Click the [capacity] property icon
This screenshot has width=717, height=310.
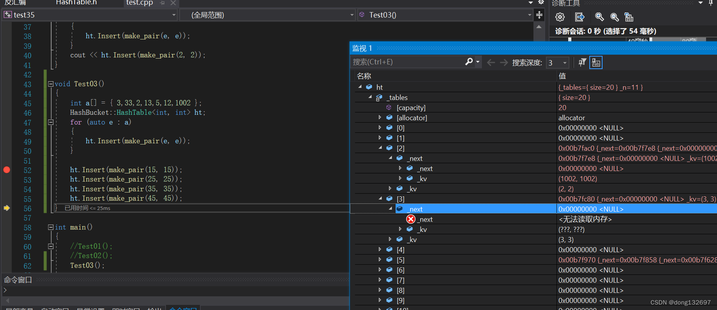389,107
